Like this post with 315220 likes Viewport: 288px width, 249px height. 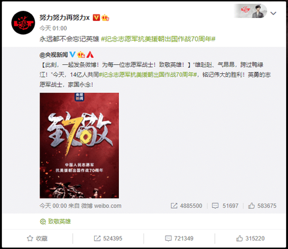click(x=250, y=238)
